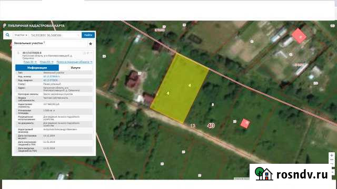337x189 pixels.
Task: Expand the План ЗУ dropdown
Action: click(30, 62)
